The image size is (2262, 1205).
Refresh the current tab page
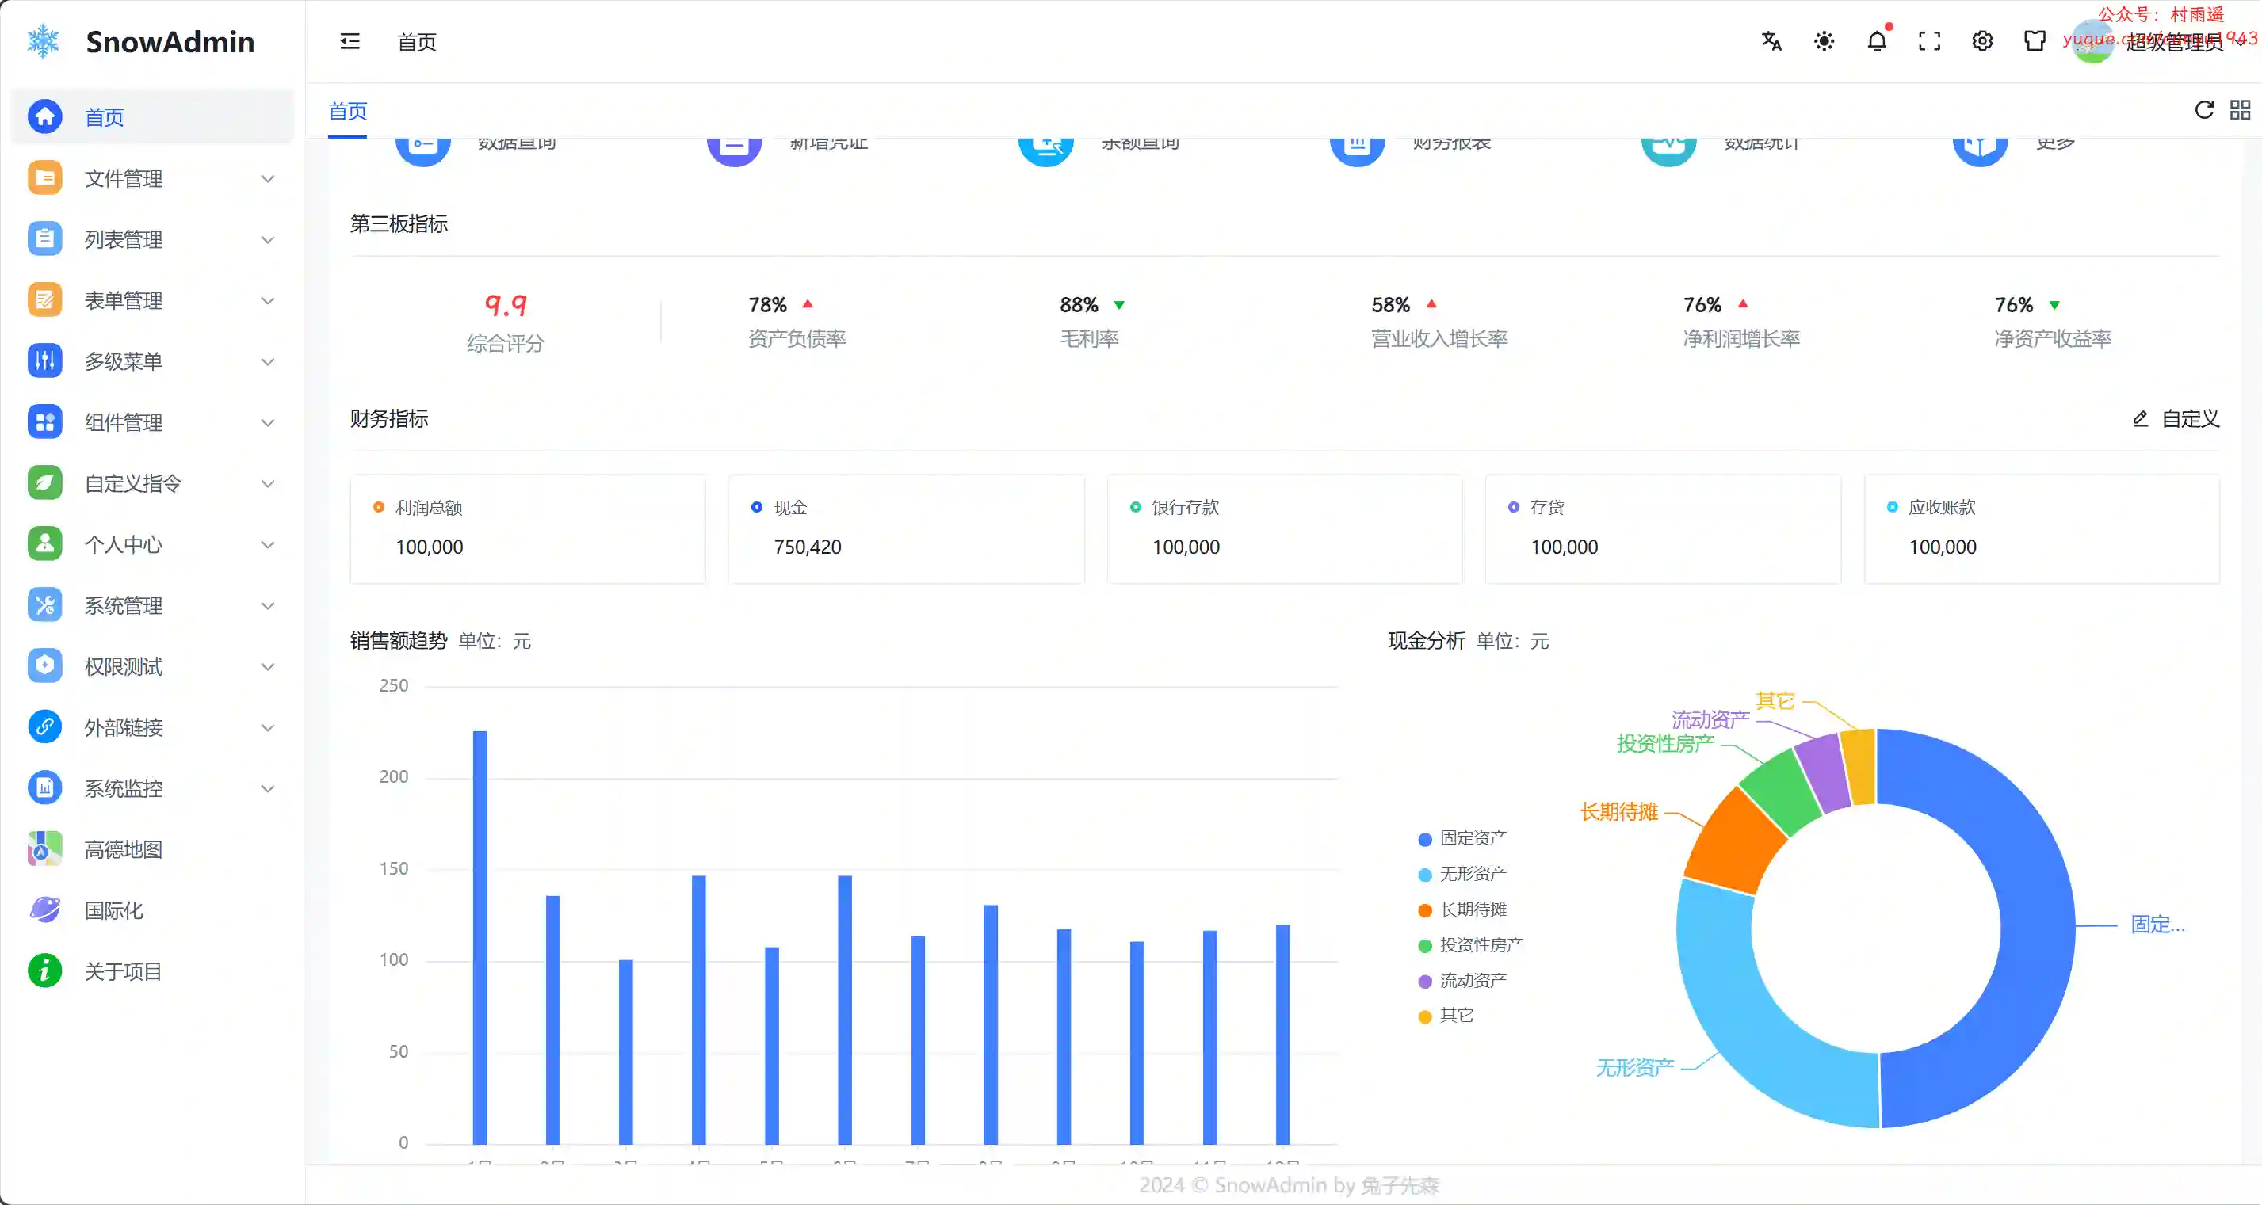click(x=2203, y=109)
